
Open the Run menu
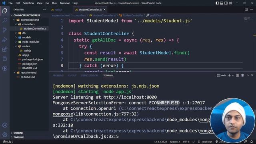pyautogui.click(x=54, y=3)
